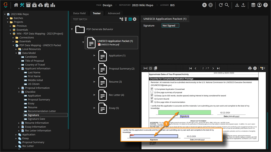
Task: Toggle the Current résumé checkbox
Action: (152, 99)
